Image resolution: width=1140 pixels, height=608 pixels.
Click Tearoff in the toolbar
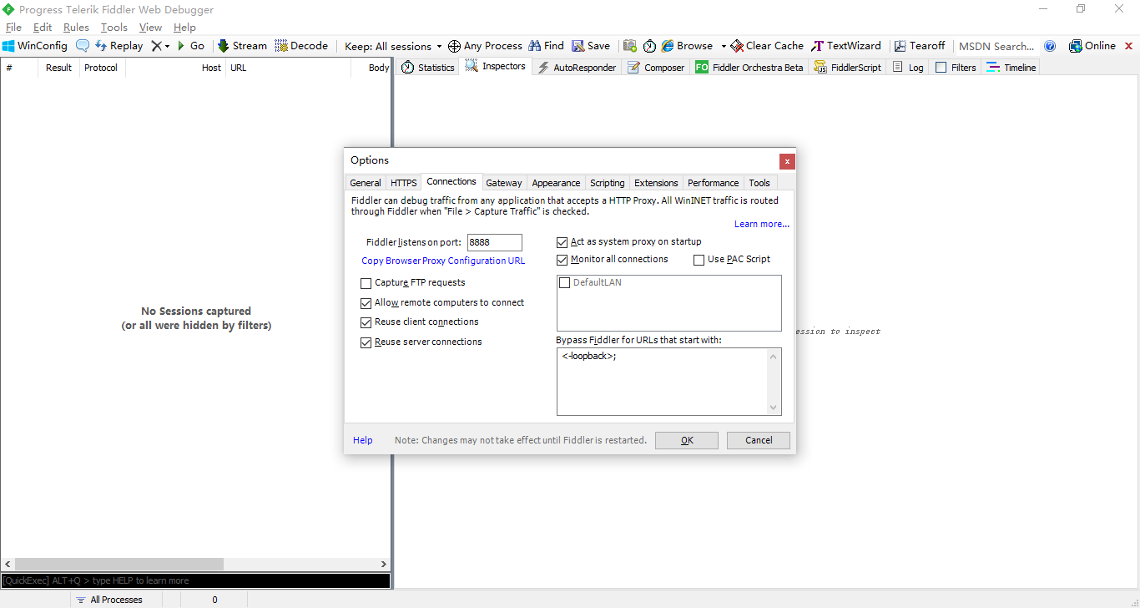click(920, 46)
